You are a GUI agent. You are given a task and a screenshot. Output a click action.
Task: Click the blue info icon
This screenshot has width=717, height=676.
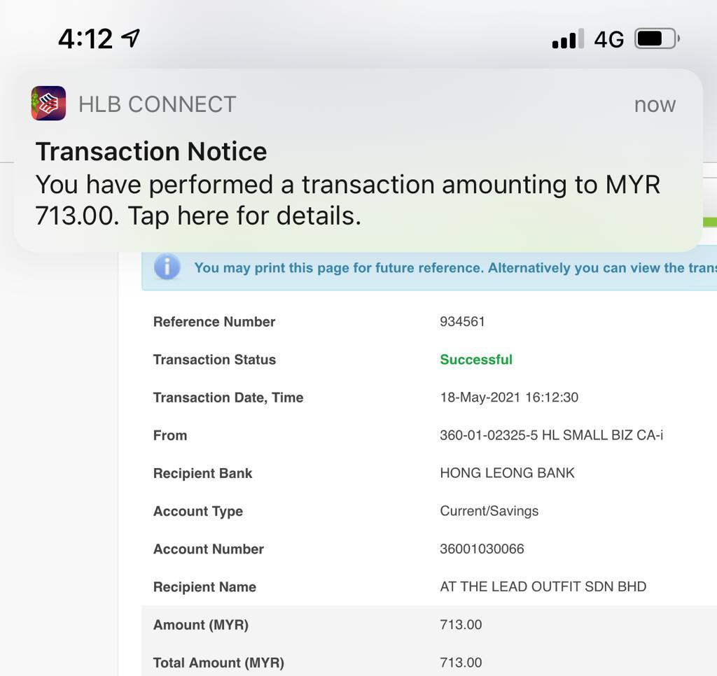coord(167,267)
